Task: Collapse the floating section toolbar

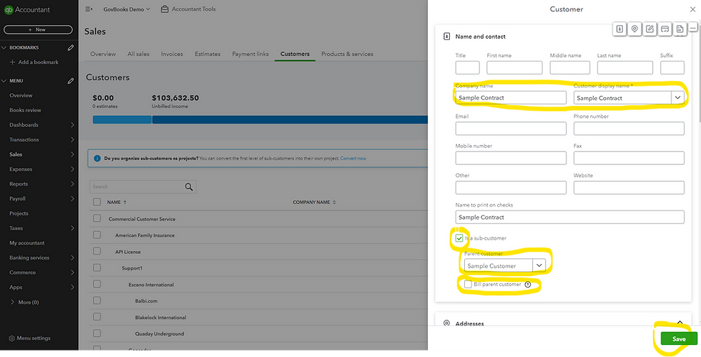Action: tap(693, 28)
